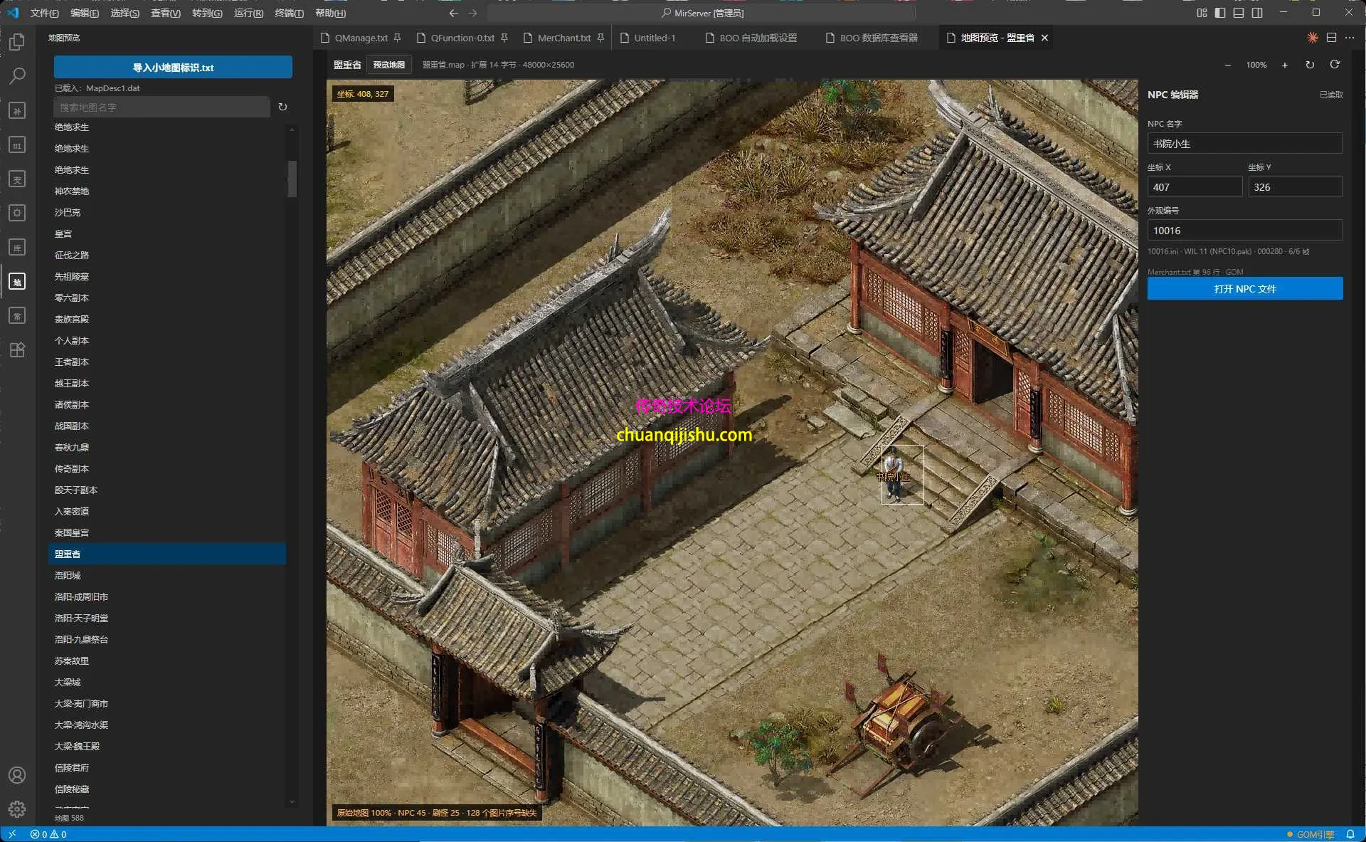Open the Manage gear at activity bar bottom
1366x842 pixels.
(x=17, y=809)
